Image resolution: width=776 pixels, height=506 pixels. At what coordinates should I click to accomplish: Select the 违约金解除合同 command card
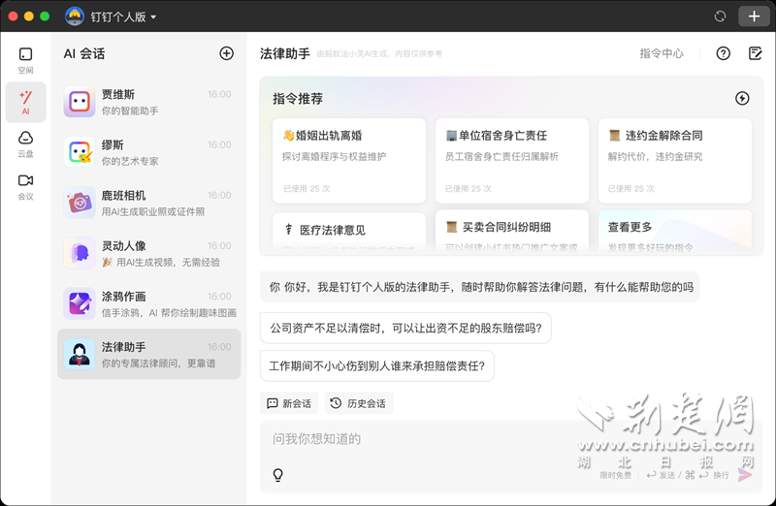coord(675,160)
